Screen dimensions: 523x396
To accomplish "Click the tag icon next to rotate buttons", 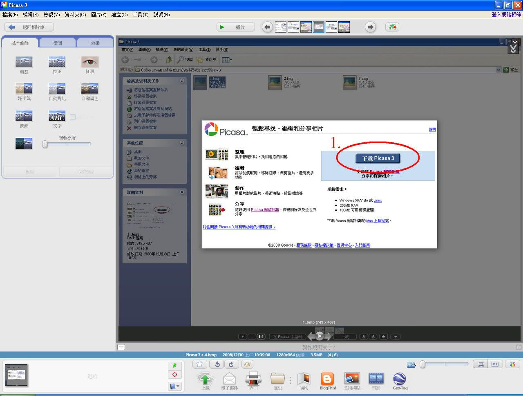I will [247, 364].
